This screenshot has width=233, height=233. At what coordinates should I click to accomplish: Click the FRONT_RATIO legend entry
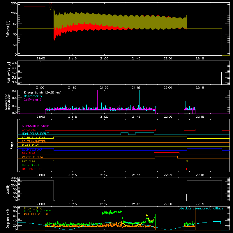click(33, 208)
